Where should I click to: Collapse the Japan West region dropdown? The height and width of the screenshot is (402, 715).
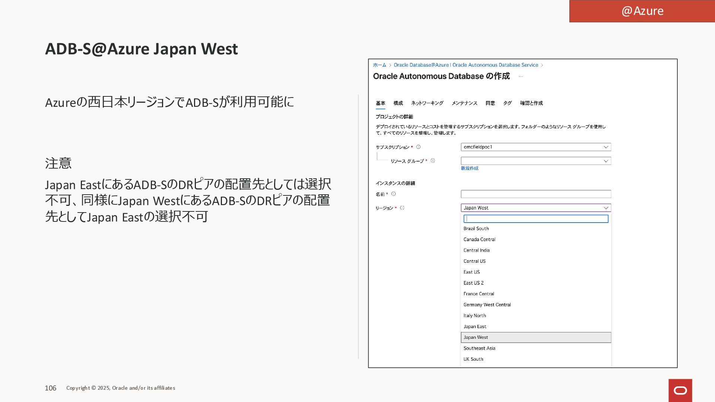pyautogui.click(x=606, y=208)
